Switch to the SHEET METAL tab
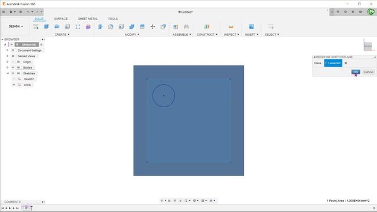The height and width of the screenshot is (212, 377). pyautogui.click(x=88, y=19)
